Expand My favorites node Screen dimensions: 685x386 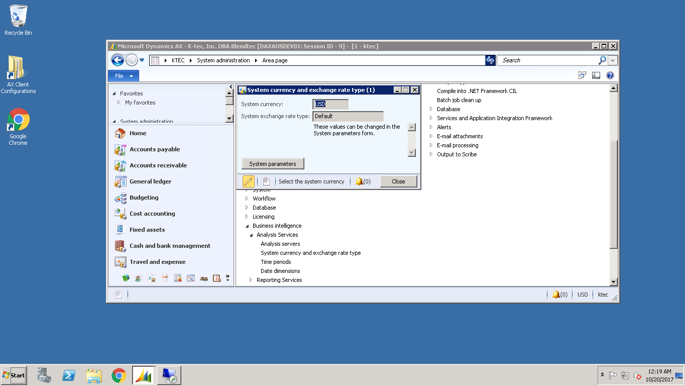tap(119, 103)
